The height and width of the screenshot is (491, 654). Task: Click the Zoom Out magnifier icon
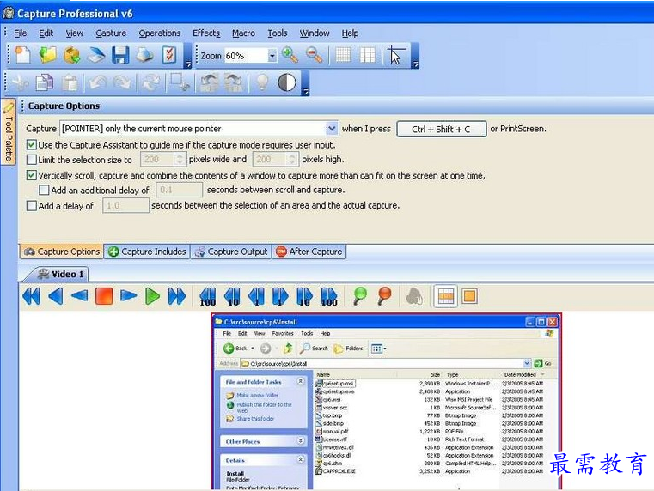tap(315, 55)
